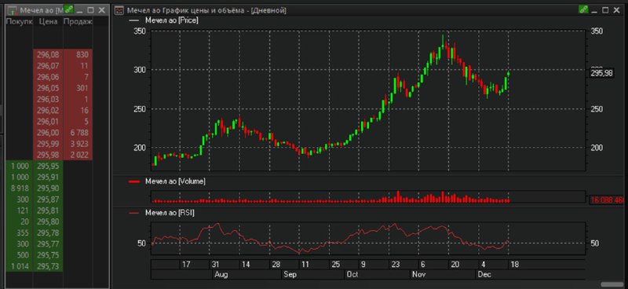Click the Dec month label on the time axis
This screenshot has height=289, width=628.
point(484,275)
